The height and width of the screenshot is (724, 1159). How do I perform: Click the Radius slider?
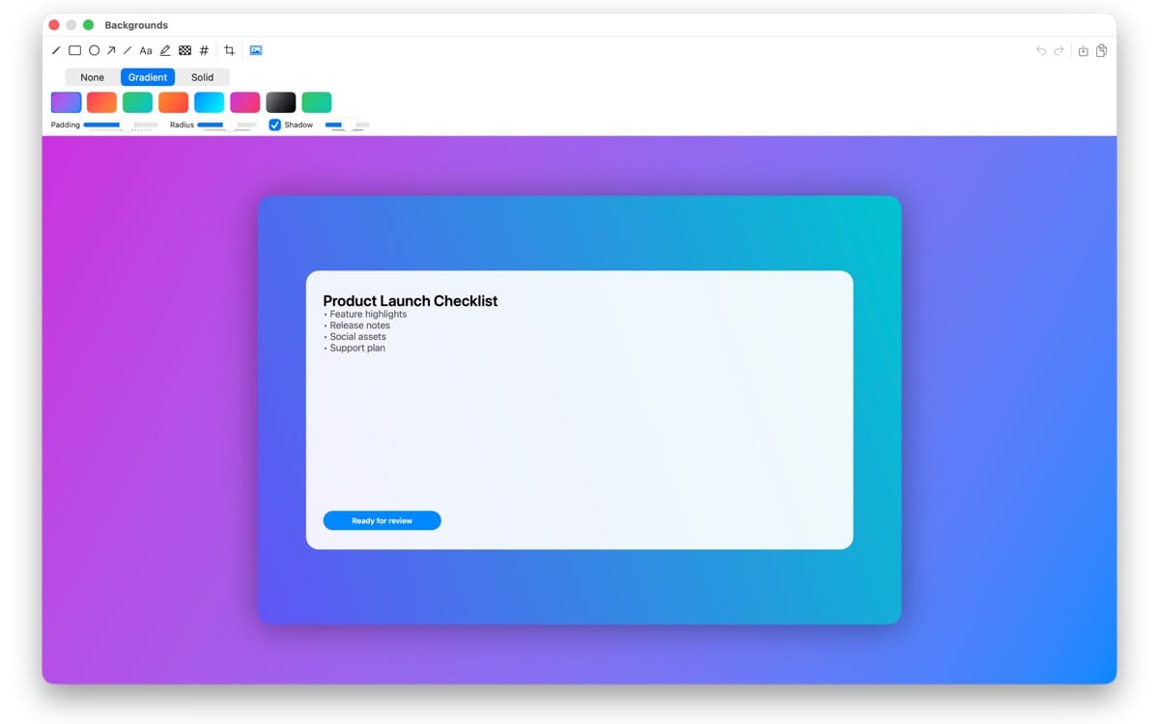point(227,125)
